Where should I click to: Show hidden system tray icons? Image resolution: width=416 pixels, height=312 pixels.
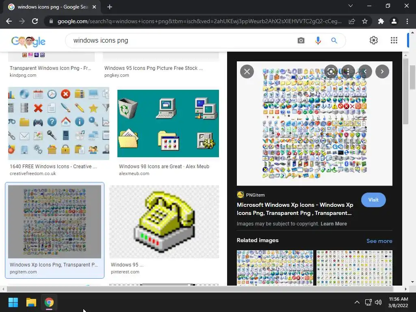coord(357,302)
